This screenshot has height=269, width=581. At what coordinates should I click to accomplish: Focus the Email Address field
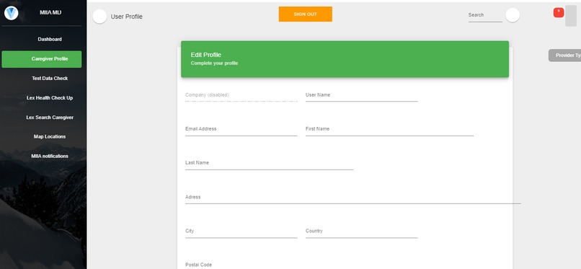pyautogui.click(x=241, y=130)
